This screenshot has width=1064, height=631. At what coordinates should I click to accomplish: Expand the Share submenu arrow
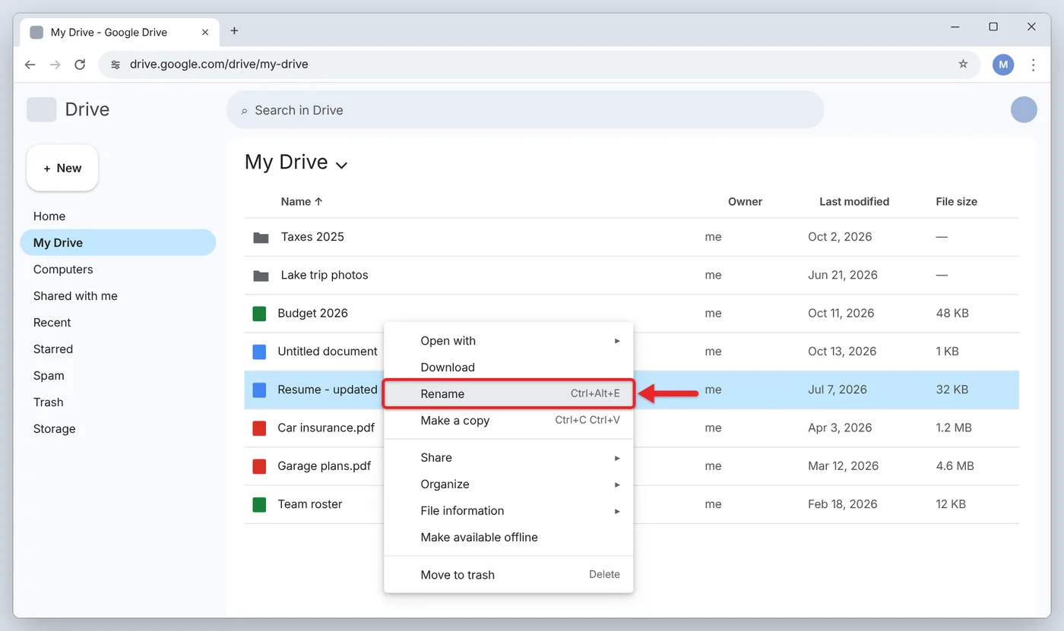pos(617,458)
